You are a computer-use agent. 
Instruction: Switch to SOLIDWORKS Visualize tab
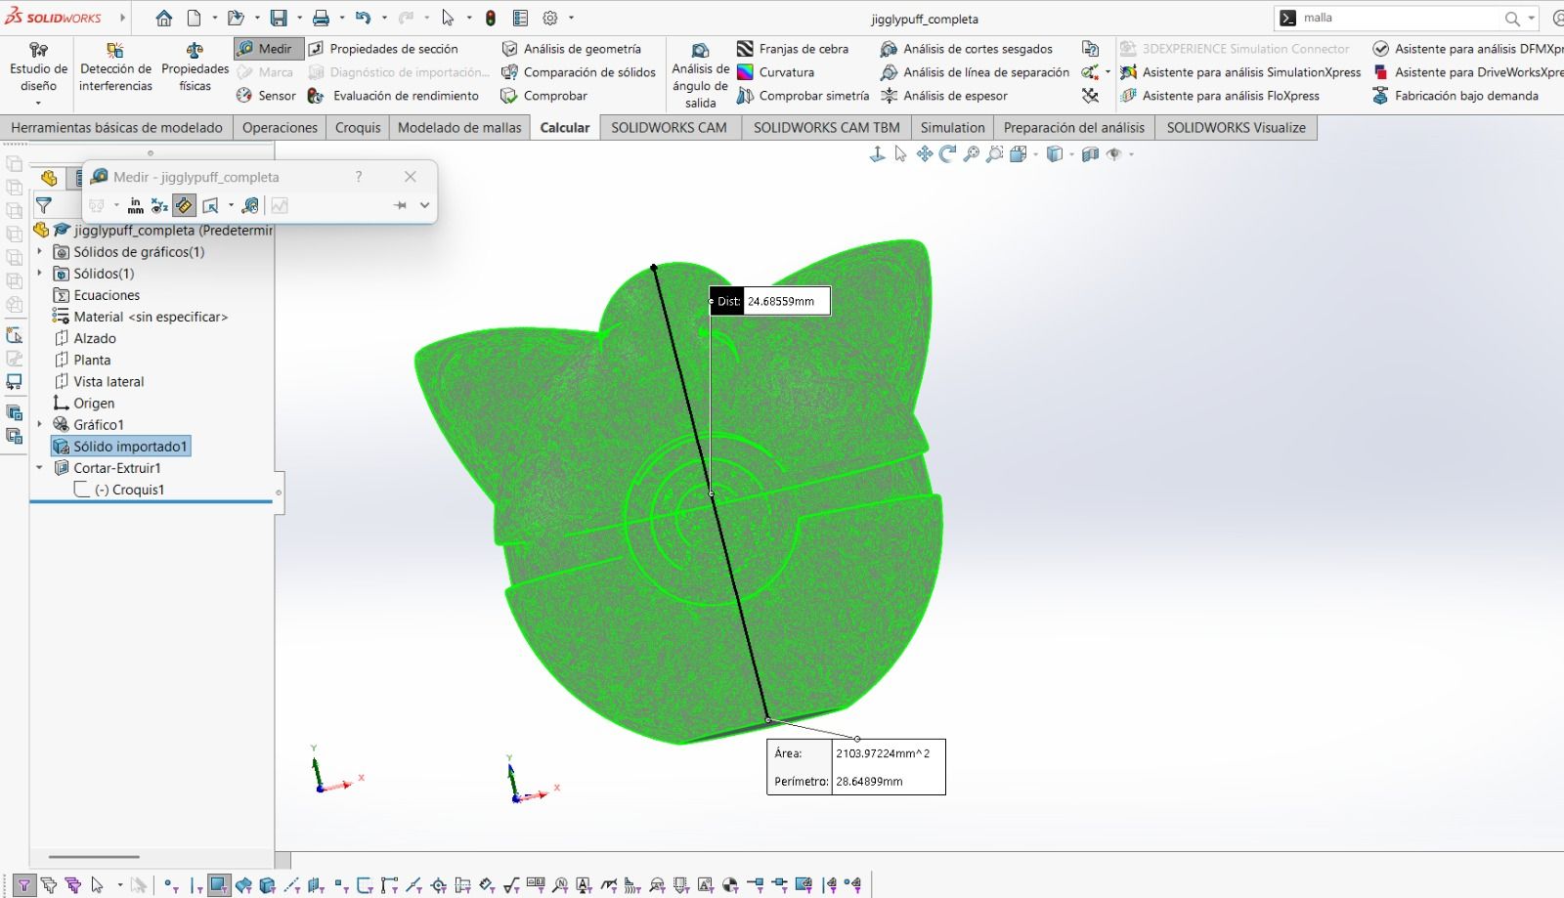[1236, 128]
